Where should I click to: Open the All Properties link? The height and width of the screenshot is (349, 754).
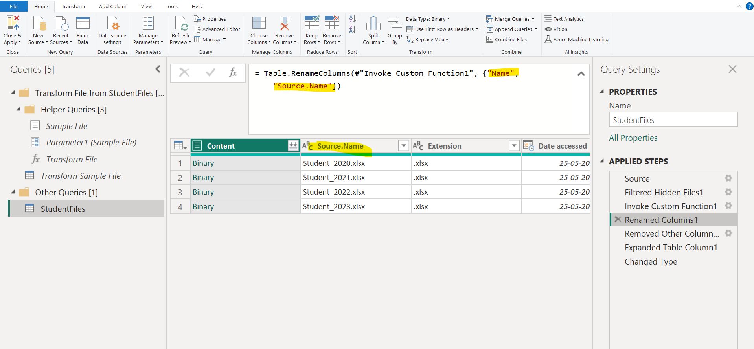633,138
